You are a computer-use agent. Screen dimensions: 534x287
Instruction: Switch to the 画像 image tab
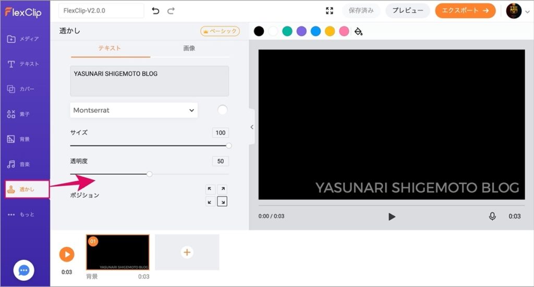189,48
